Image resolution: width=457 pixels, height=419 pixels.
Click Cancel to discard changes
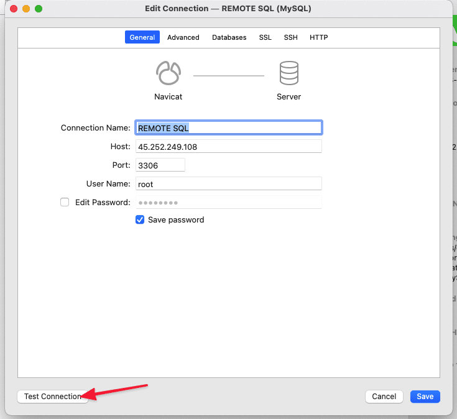click(x=384, y=396)
